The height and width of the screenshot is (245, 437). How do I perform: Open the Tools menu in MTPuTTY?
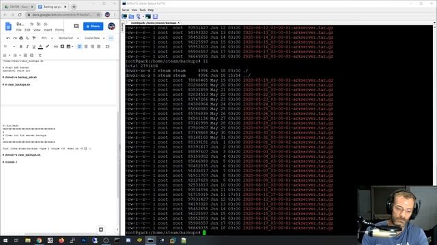(143, 10)
